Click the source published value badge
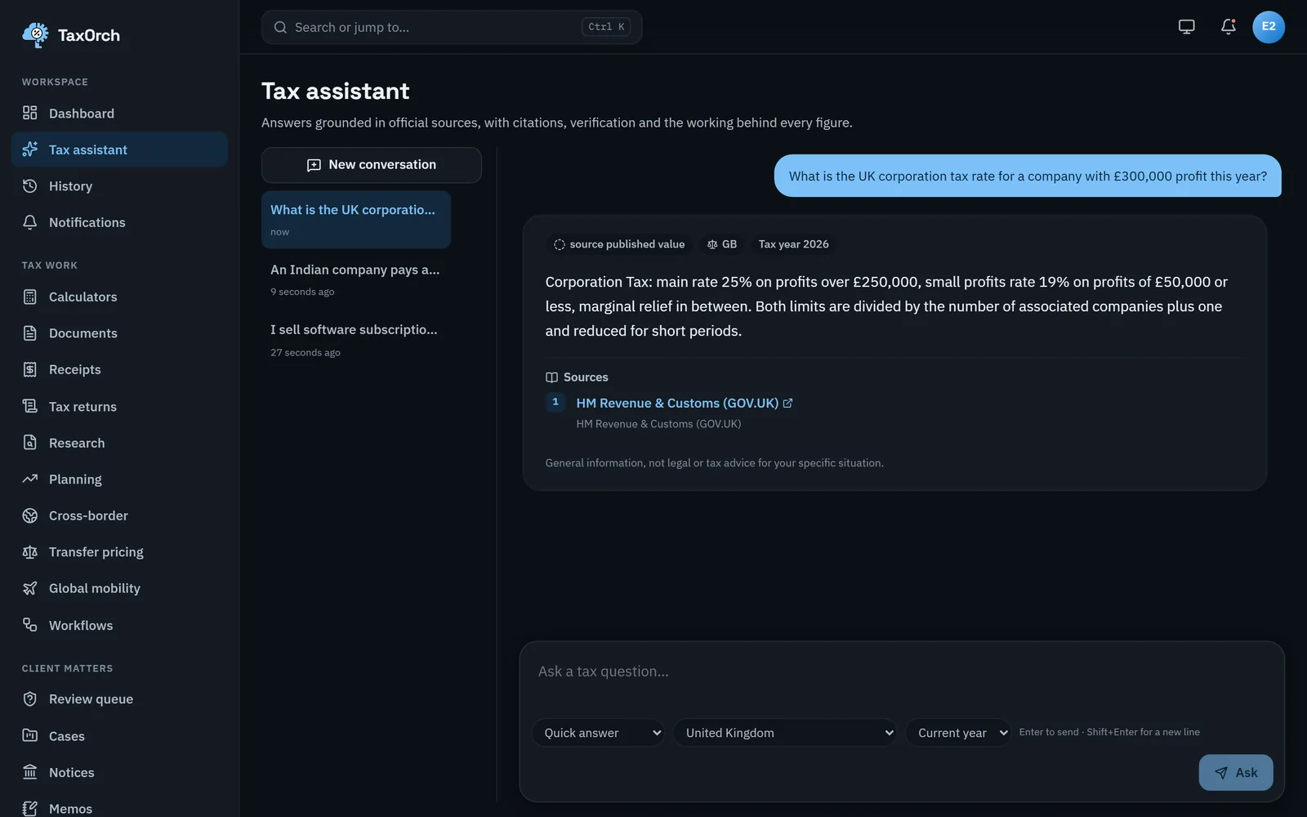Screen dimensions: 1307x817 (x=619, y=244)
